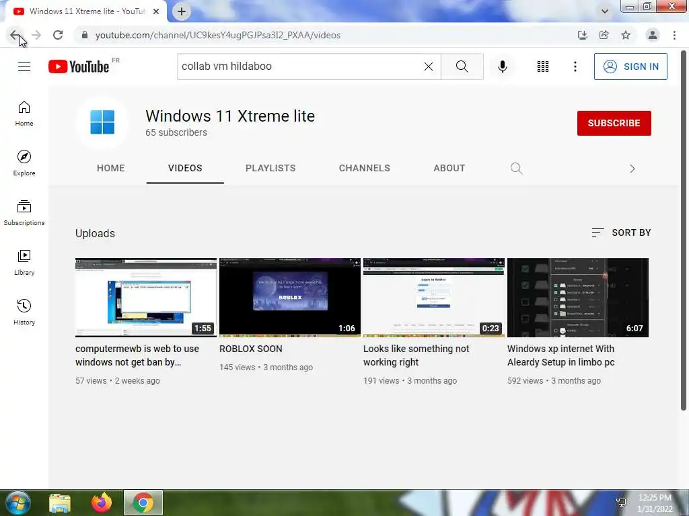
Task: Open Windows Explorer from taskbar
Action: click(x=60, y=503)
